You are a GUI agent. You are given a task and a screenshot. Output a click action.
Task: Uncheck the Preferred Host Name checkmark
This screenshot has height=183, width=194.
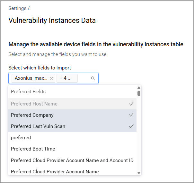131,104
